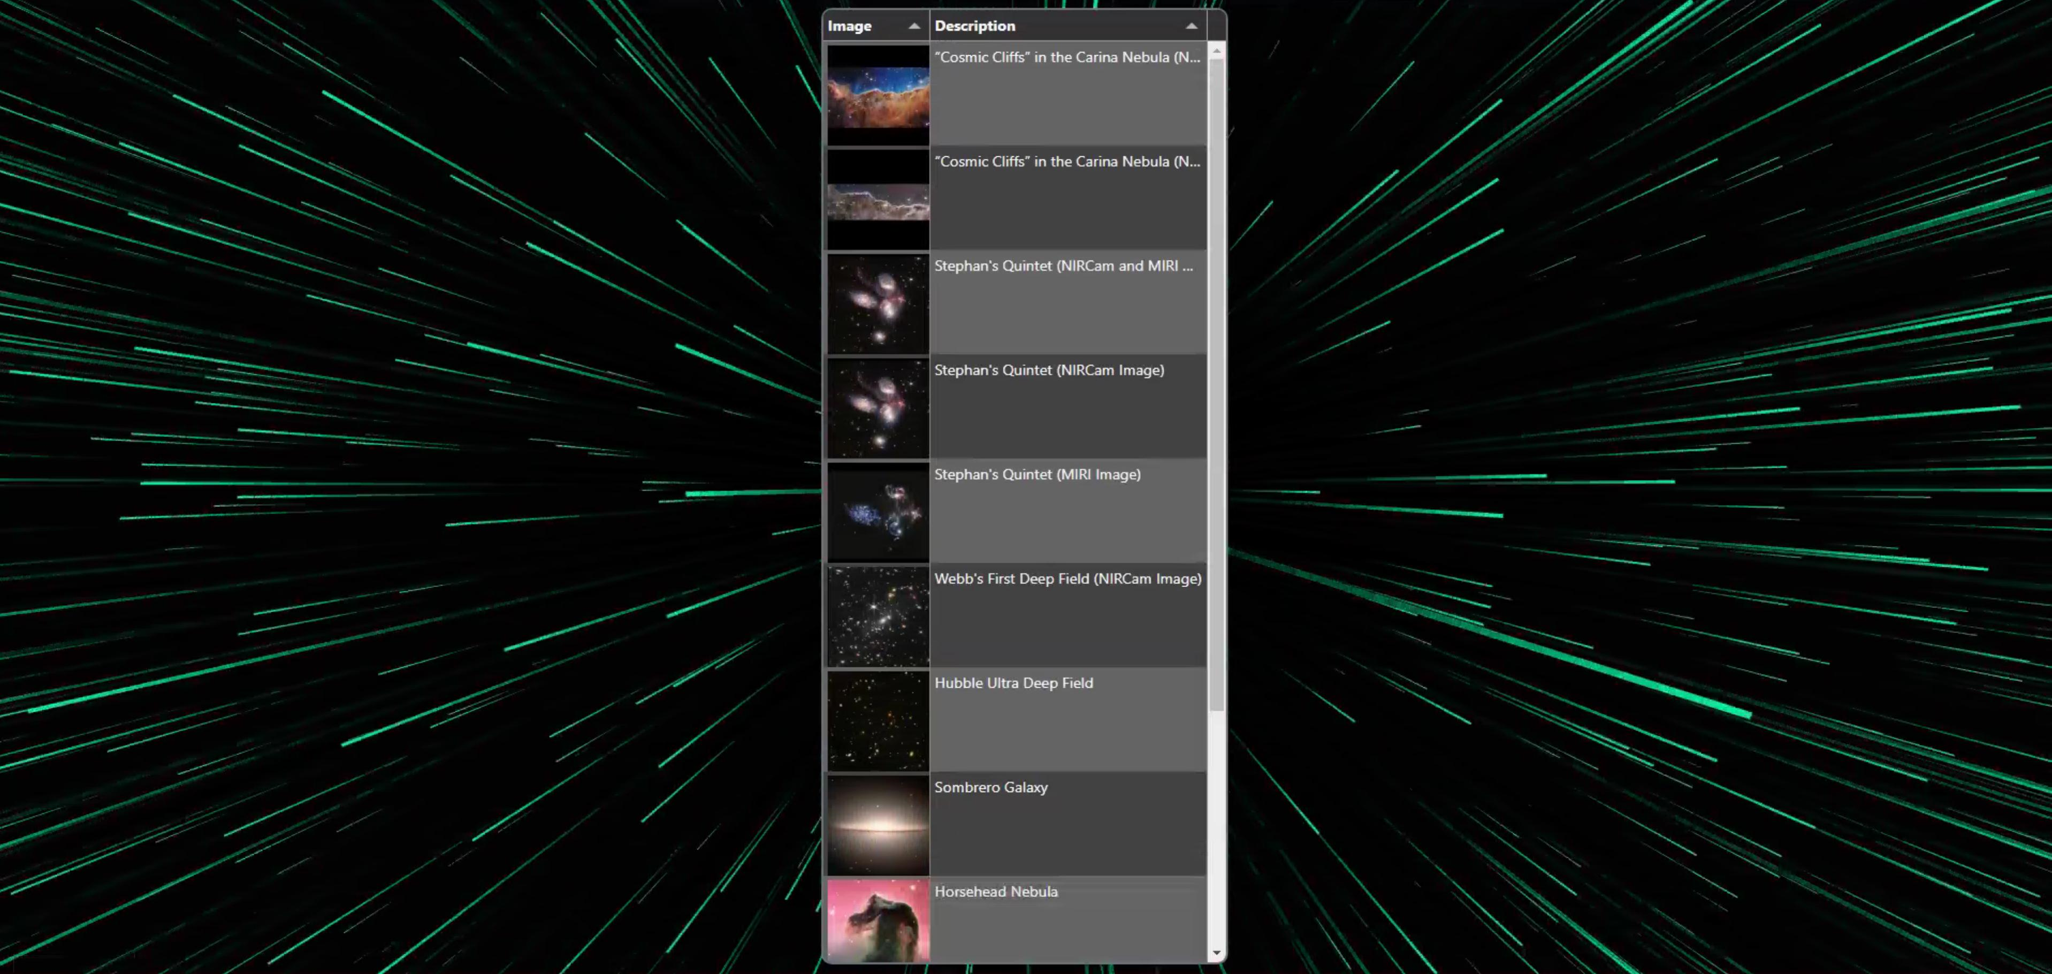Select 'Stephan's Quintet (NIRCam and MIRI ...' text
The width and height of the screenshot is (2052, 974).
(x=1063, y=266)
